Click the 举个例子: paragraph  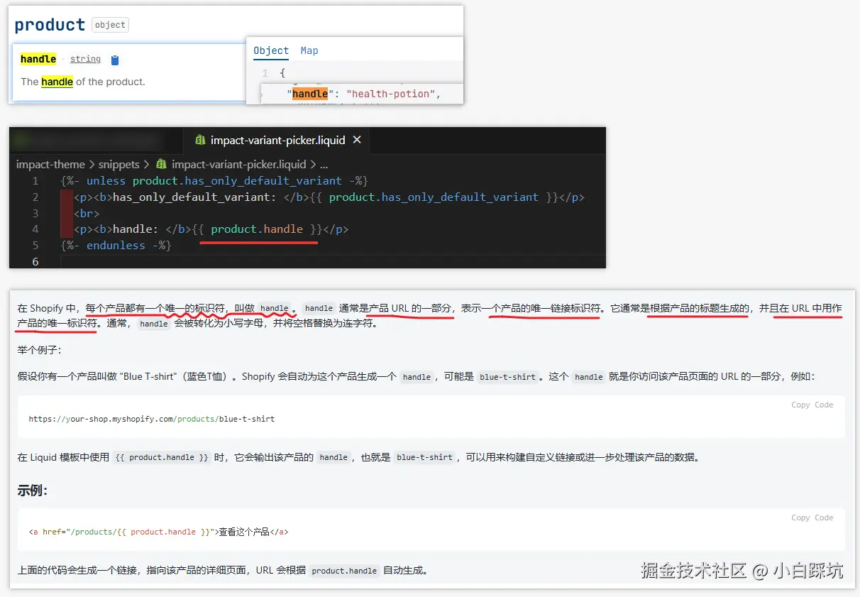pyautogui.click(x=40, y=351)
